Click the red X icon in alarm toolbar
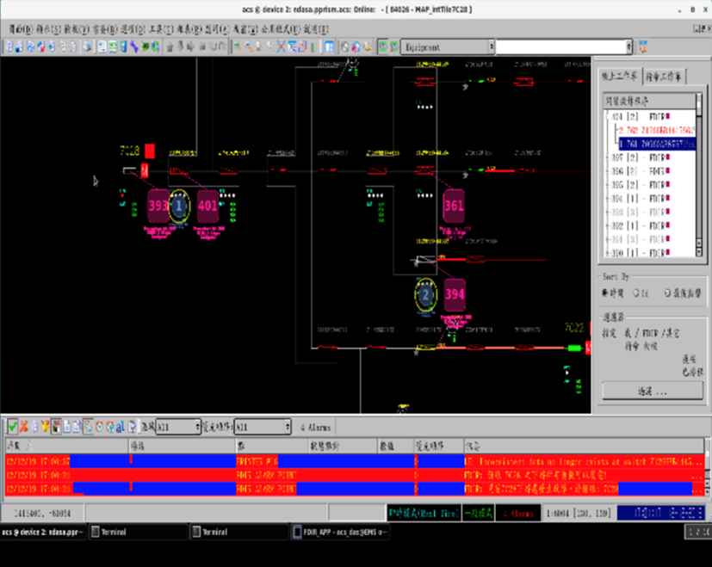 (x=23, y=426)
